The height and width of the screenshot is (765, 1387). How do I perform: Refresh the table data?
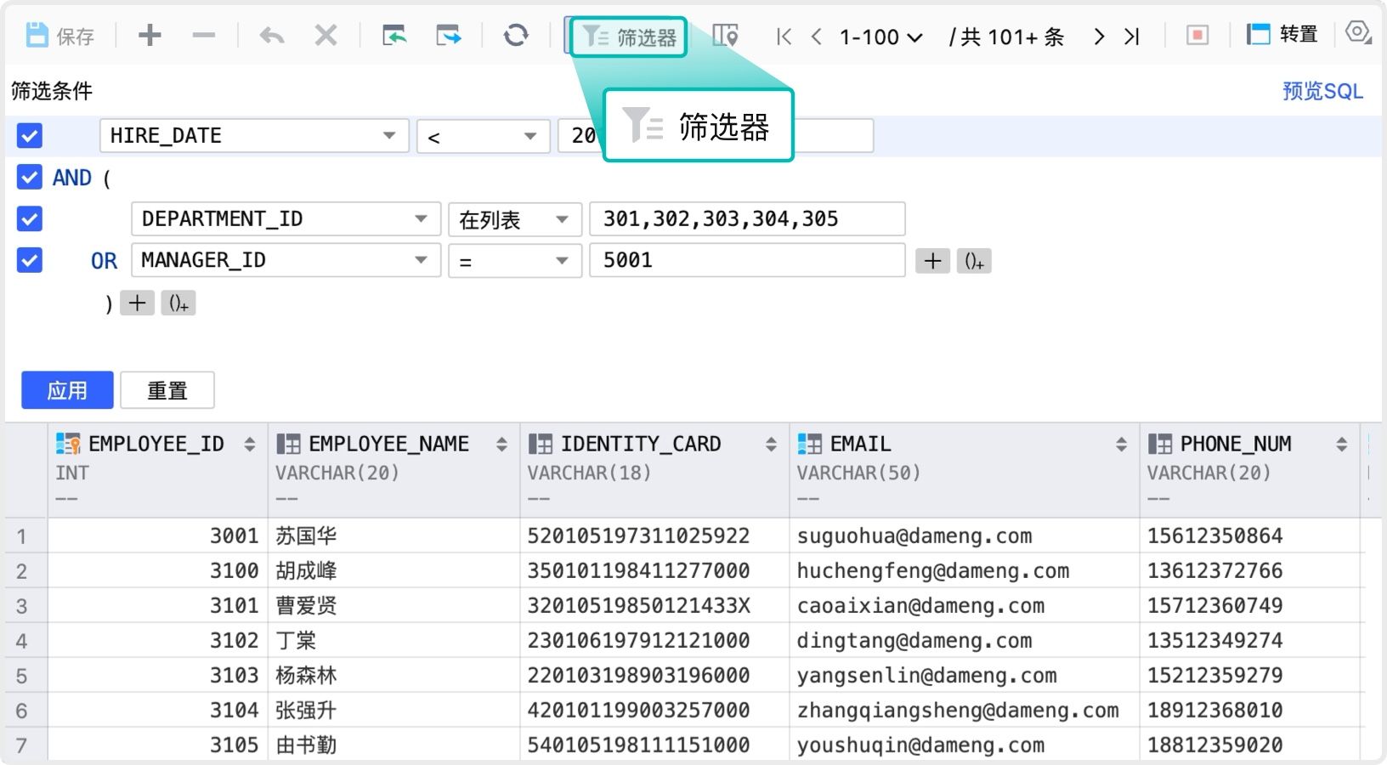point(516,36)
